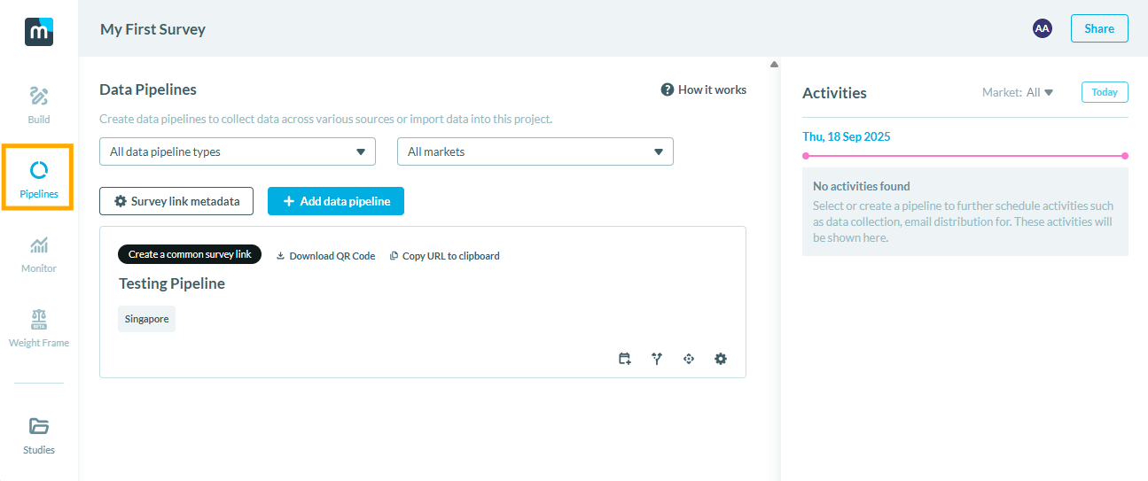This screenshot has height=481, width=1148.
Task: Click the right marker on the activity timeline
Action: pos(1125,156)
